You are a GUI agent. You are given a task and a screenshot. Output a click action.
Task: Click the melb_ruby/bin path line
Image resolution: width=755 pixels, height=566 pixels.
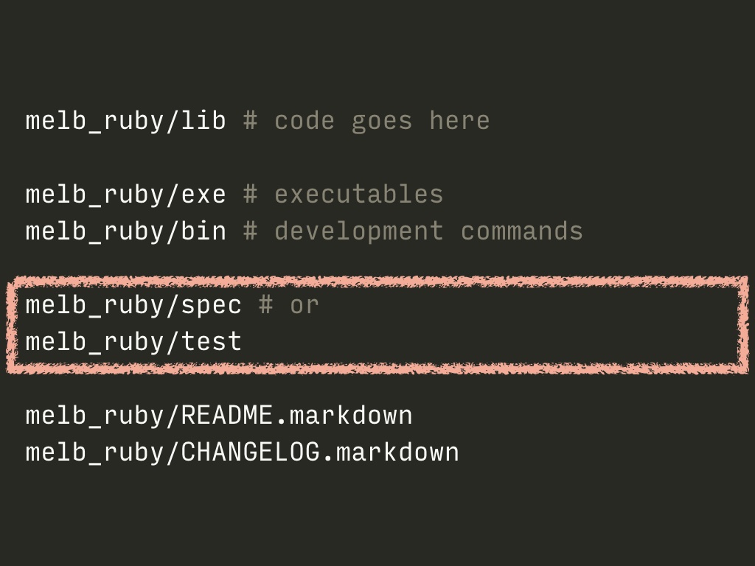pos(125,231)
